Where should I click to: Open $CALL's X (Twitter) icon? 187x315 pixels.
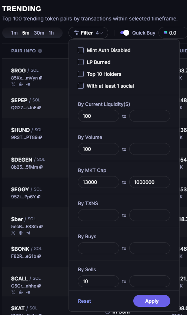13,292
